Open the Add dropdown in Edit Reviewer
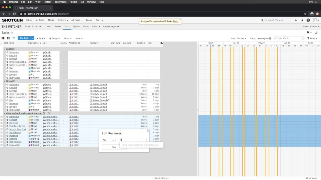321x180 pixels. [108, 140]
